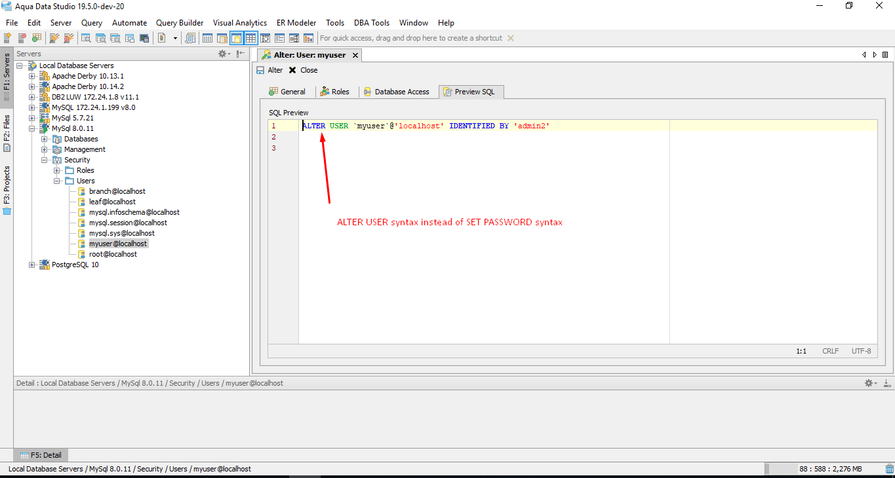Open the ER Modeler menu
The image size is (895, 478).
coord(296,23)
